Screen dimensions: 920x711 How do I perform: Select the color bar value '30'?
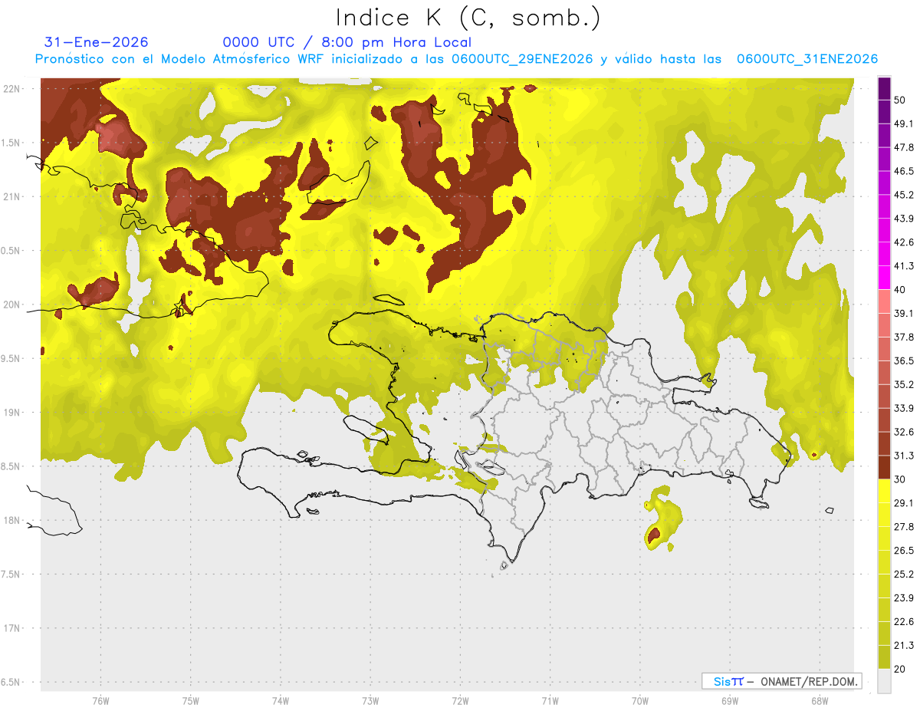pos(902,479)
